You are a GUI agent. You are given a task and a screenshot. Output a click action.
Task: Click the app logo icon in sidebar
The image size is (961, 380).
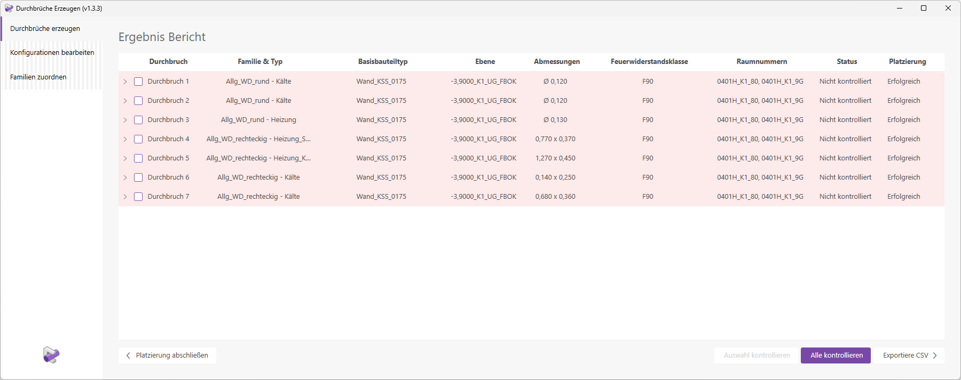pos(51,355)
